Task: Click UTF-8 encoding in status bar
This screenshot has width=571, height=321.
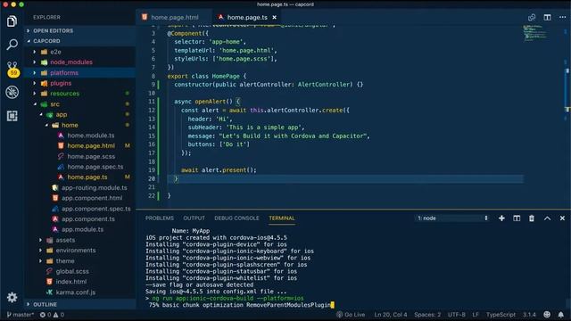Action: tap(456, 315)
